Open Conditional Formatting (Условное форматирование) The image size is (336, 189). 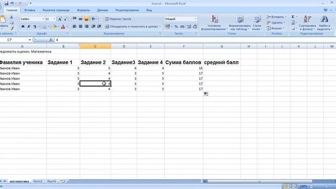point(214,23)
